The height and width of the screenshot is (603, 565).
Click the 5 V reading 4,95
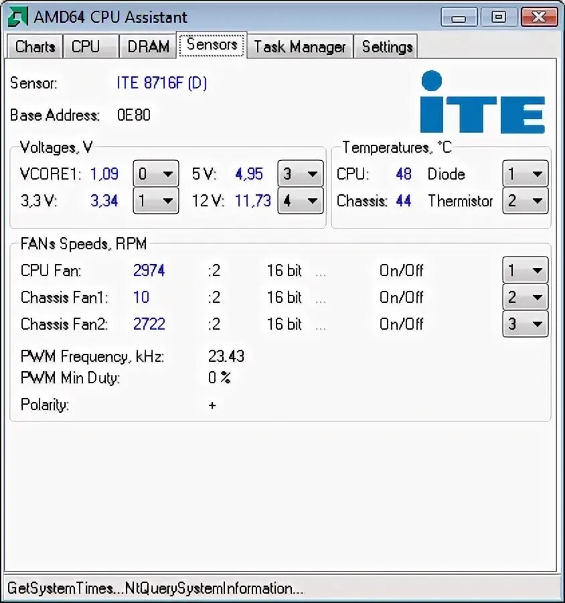click(x=249, y=174)
